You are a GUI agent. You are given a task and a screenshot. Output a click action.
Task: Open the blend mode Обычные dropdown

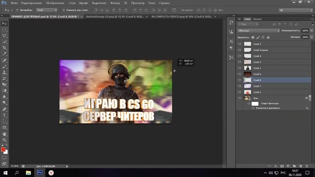[258, 30]
